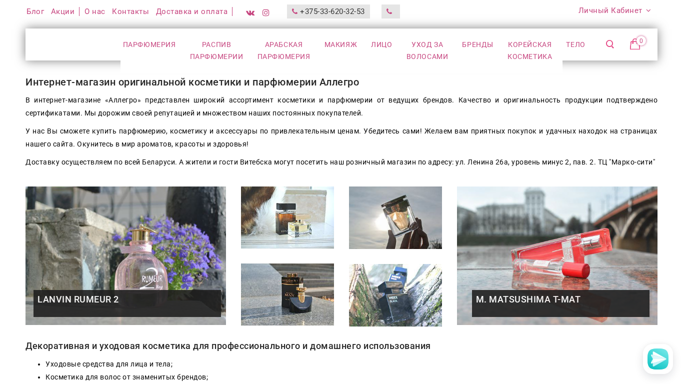Visit the О нас page
The height and width of the screenshot is (384, 683).
(x=95, y=11)
